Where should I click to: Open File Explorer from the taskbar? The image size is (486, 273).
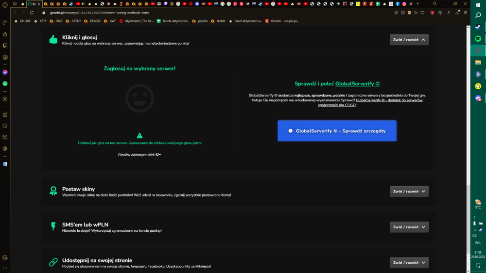pyautogui.click(x=478, y=63)
